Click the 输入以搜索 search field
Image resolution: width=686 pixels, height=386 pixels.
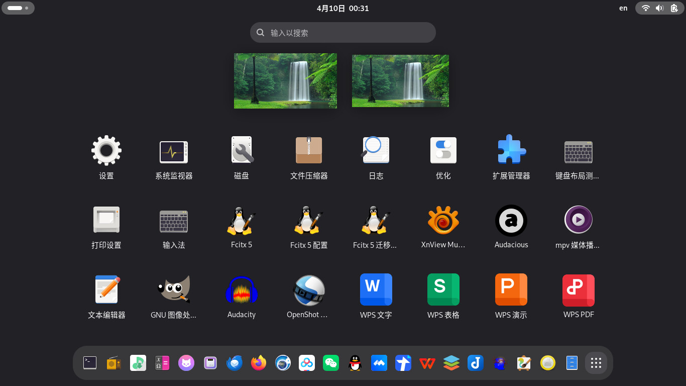click(343, 33)
